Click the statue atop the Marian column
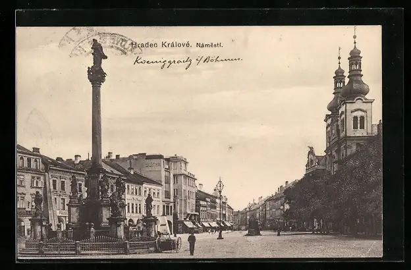This screenshot has width=411, height=270. (97, 53)
